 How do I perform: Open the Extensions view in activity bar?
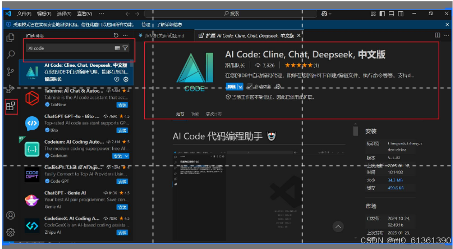point(11,106)
